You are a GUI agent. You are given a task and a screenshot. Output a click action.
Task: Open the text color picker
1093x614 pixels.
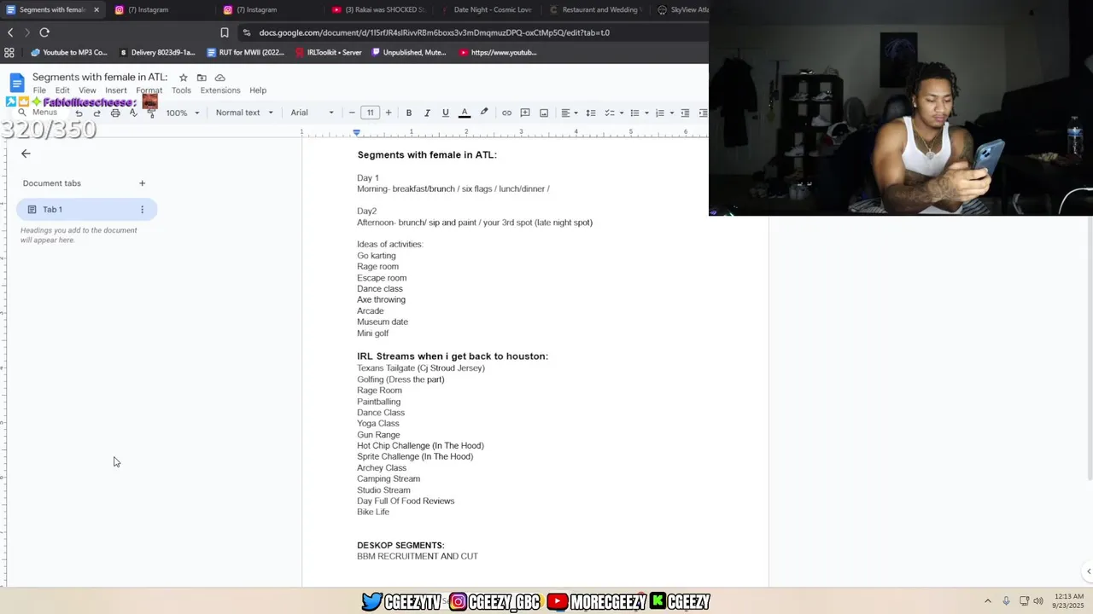(465, 113)
